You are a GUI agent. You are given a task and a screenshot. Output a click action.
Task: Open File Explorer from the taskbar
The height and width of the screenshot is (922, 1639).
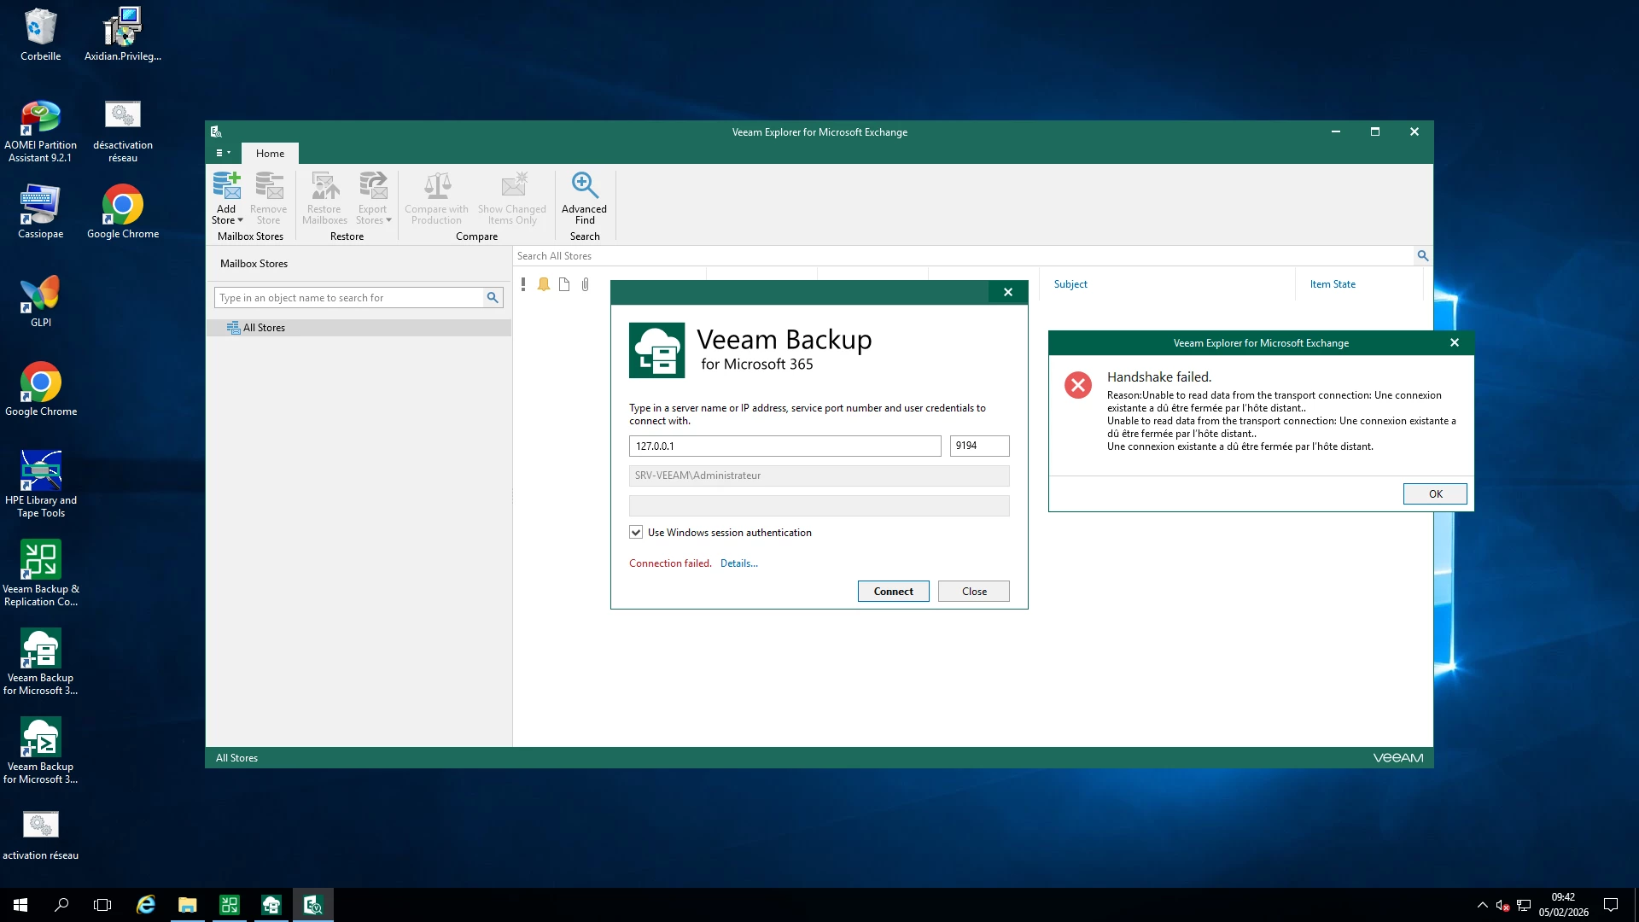pyautogui.click(x=187, y=905)
